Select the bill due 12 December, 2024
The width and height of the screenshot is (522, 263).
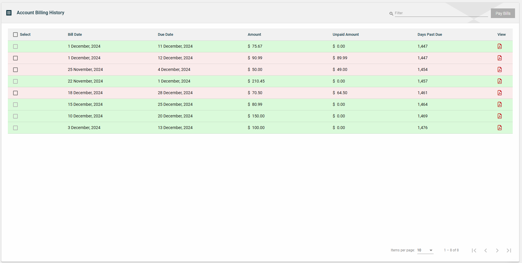(x=15, y=58)
